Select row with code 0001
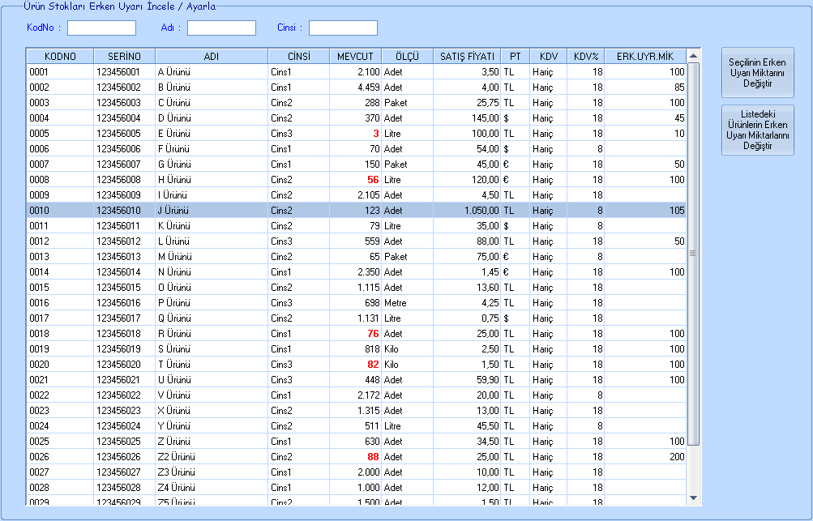The width and height of the screenshot is (813, 521). 356,72
